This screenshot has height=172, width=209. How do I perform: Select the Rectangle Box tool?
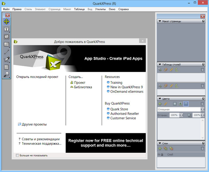(7, 44)
